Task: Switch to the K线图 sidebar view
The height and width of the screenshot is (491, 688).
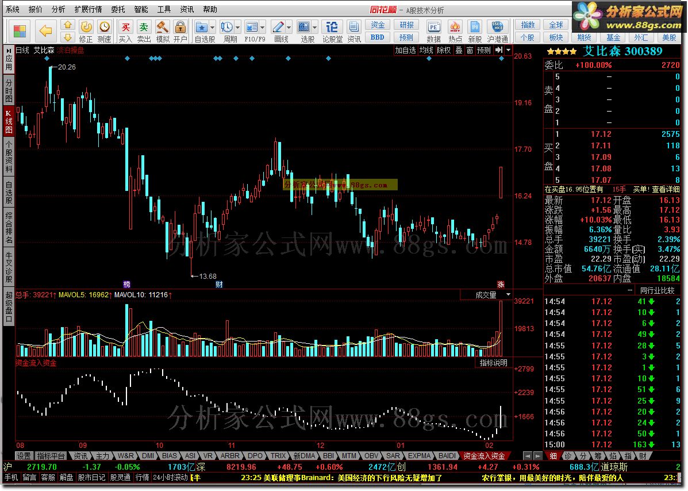Action: [x=9, y=122]
